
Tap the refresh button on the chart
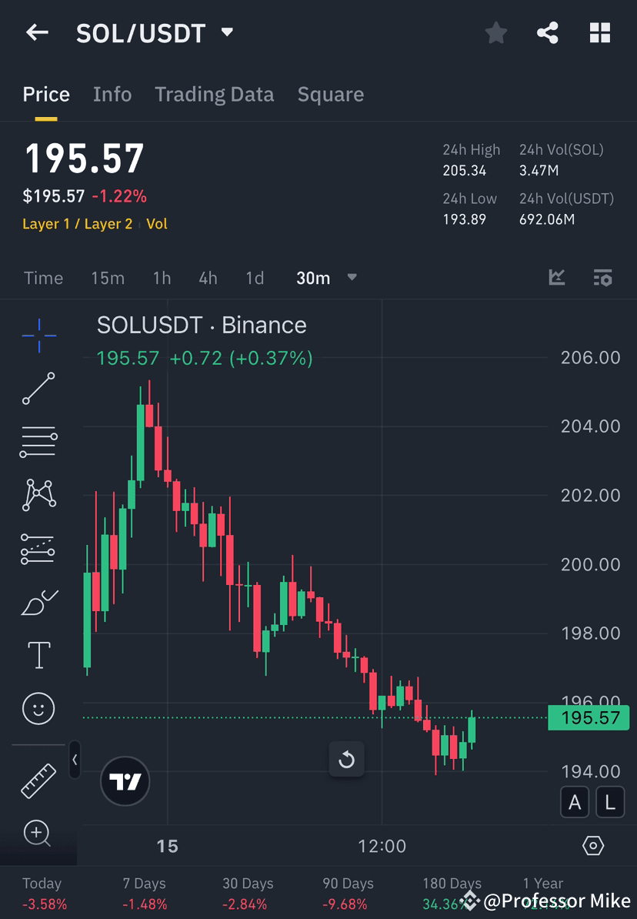tap(347, 759)
